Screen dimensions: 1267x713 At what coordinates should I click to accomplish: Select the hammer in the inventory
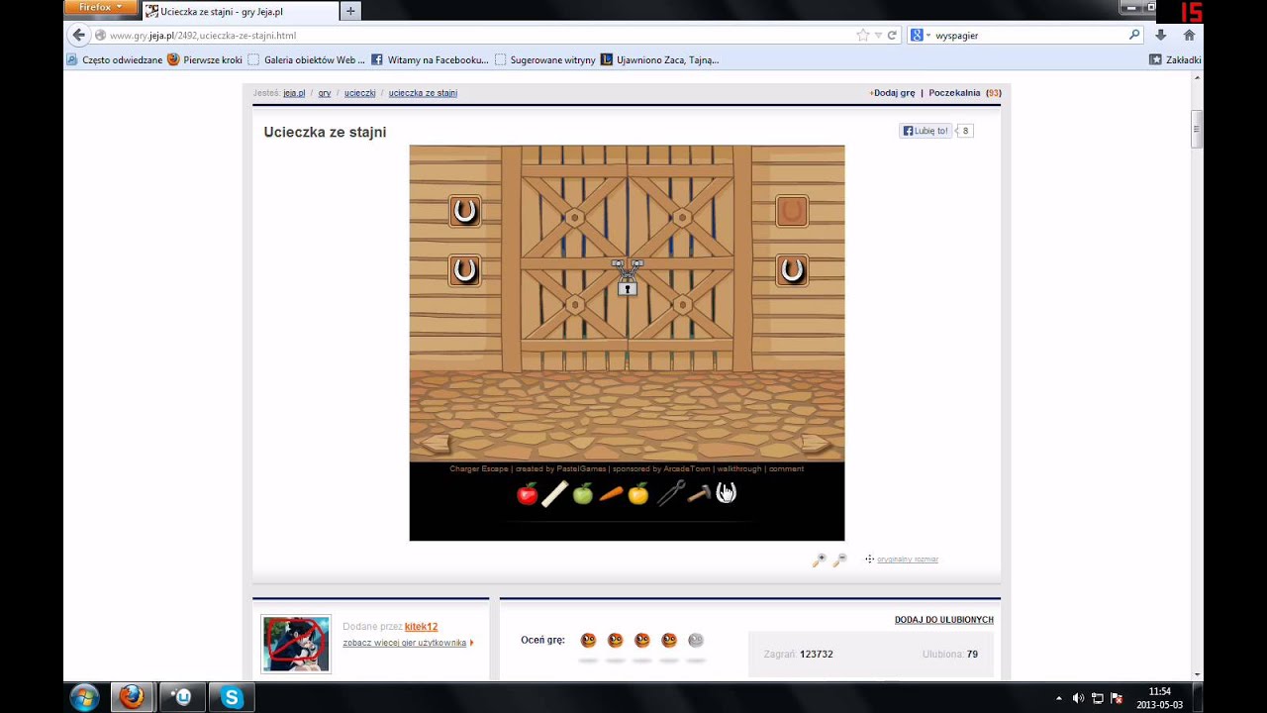click(x=699, y=493)
